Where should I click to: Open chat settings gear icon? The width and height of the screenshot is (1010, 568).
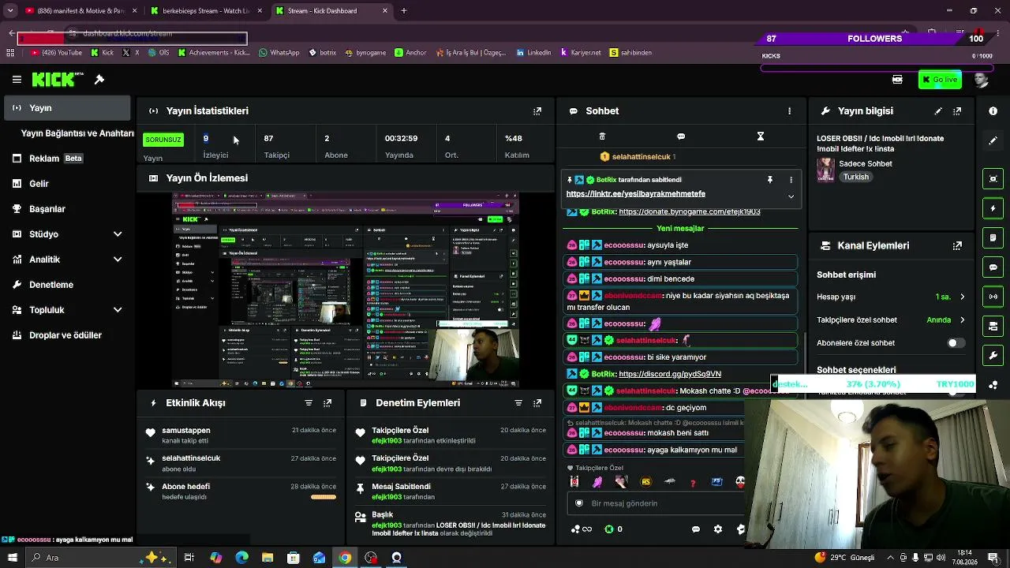(x=717, y=529)
